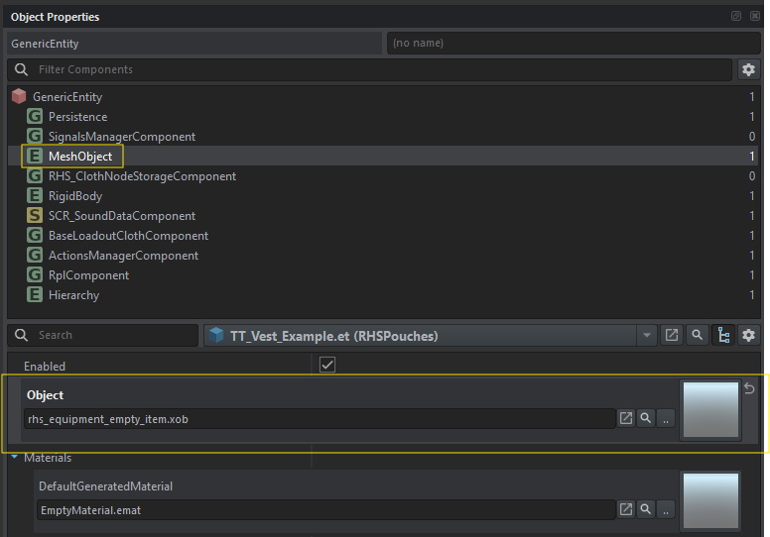Toggle the Enabled checkbox
The height and width of the screenshot is (537, 770).
tap(327, 366)
